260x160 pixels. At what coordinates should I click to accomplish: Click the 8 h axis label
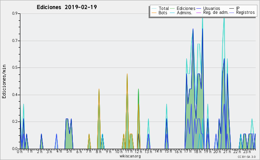[98, 151]
